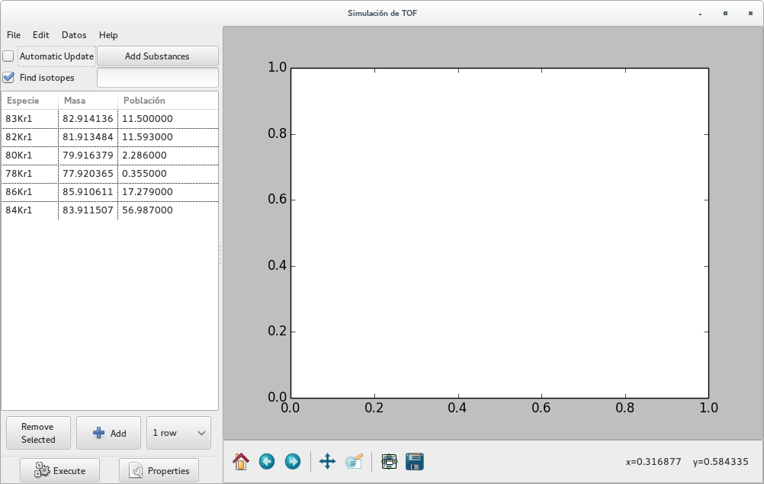764x484 pixels.
Task: Select population value 17.279000
Action: click(x=168, y=192)
